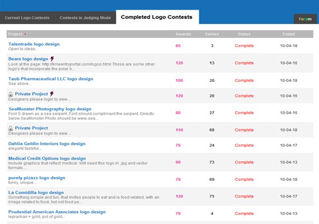319x224 pixels.
Task: Open Bears logo design contest
Action: 29,59
